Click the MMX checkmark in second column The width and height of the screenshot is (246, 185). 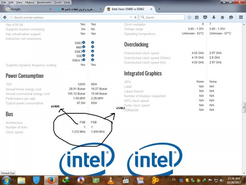click(93, 47)
